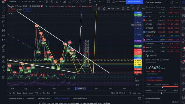
Task: Open the line style dropdown
Action: coord(118,9)
